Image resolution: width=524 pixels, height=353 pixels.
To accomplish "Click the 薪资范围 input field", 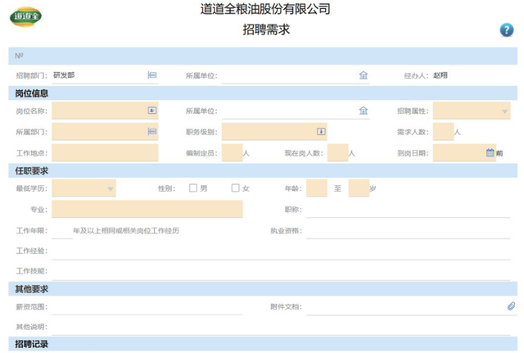I will coord(147,307).
